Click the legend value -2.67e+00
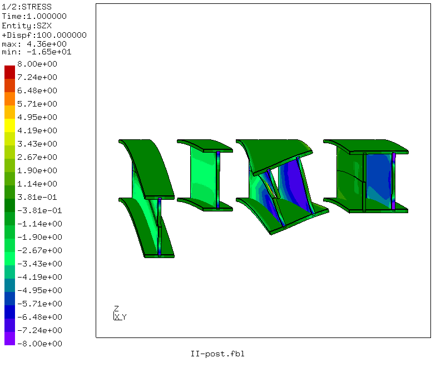Image resolution: width=436 pixels, height=373 pixels. click(40, 250)
